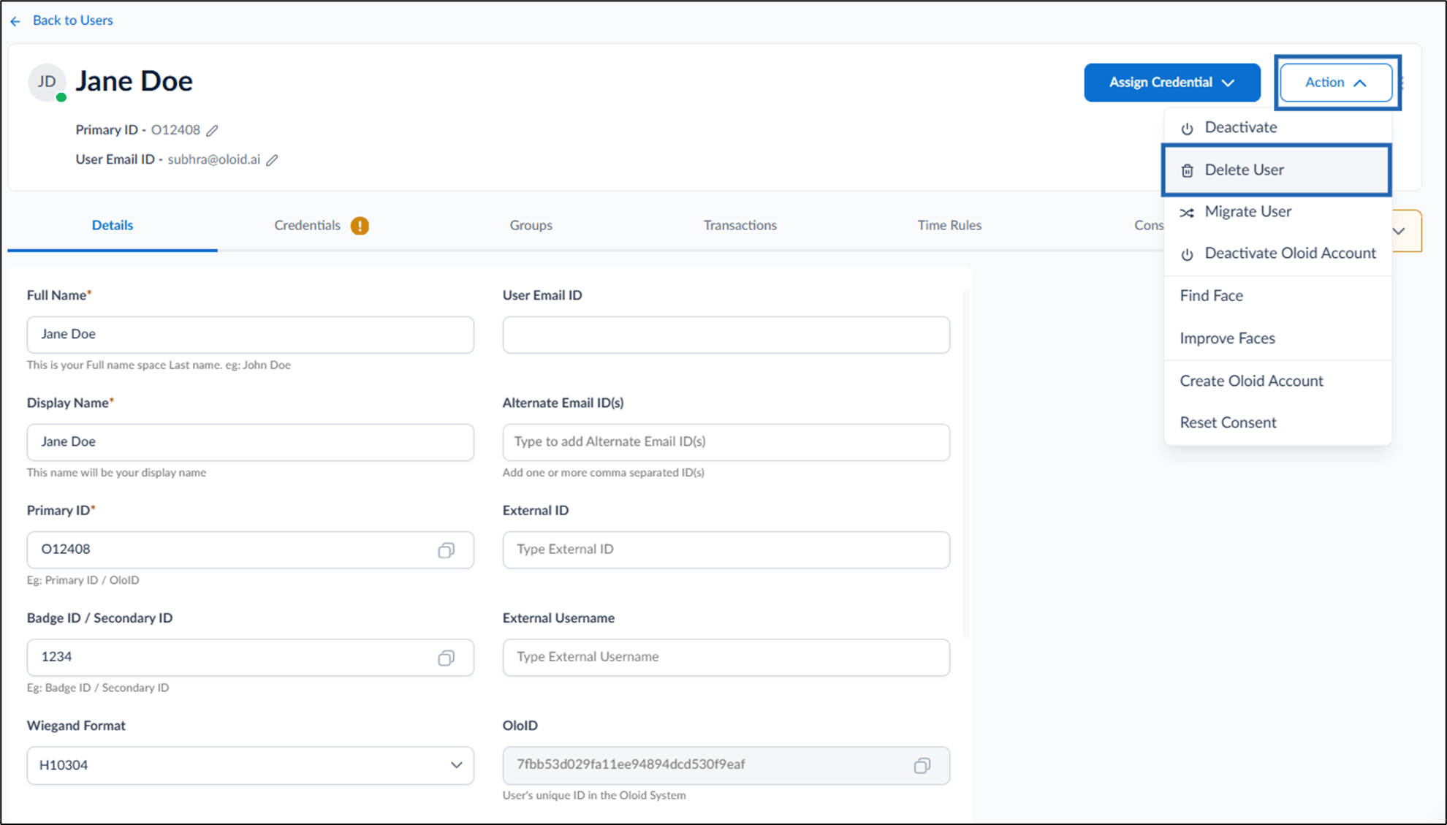The image size is (1447, 825).
Task: Open the Wiegand Format H10304 dropdown
Action: click(250, 765)
